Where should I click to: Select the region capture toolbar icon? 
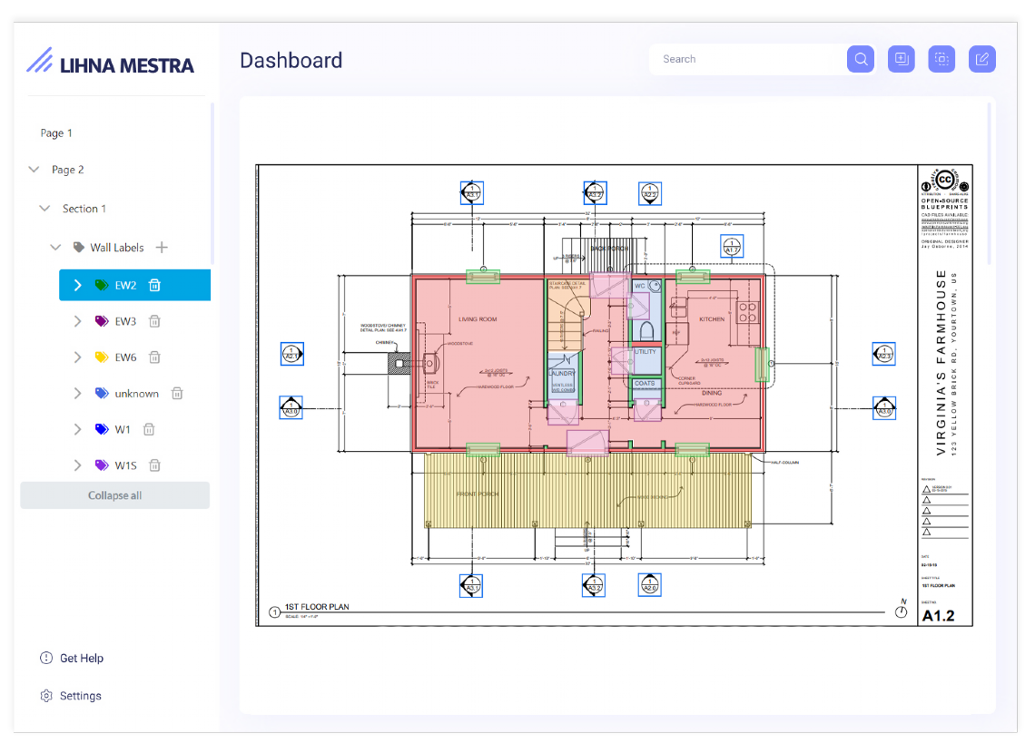941,58
